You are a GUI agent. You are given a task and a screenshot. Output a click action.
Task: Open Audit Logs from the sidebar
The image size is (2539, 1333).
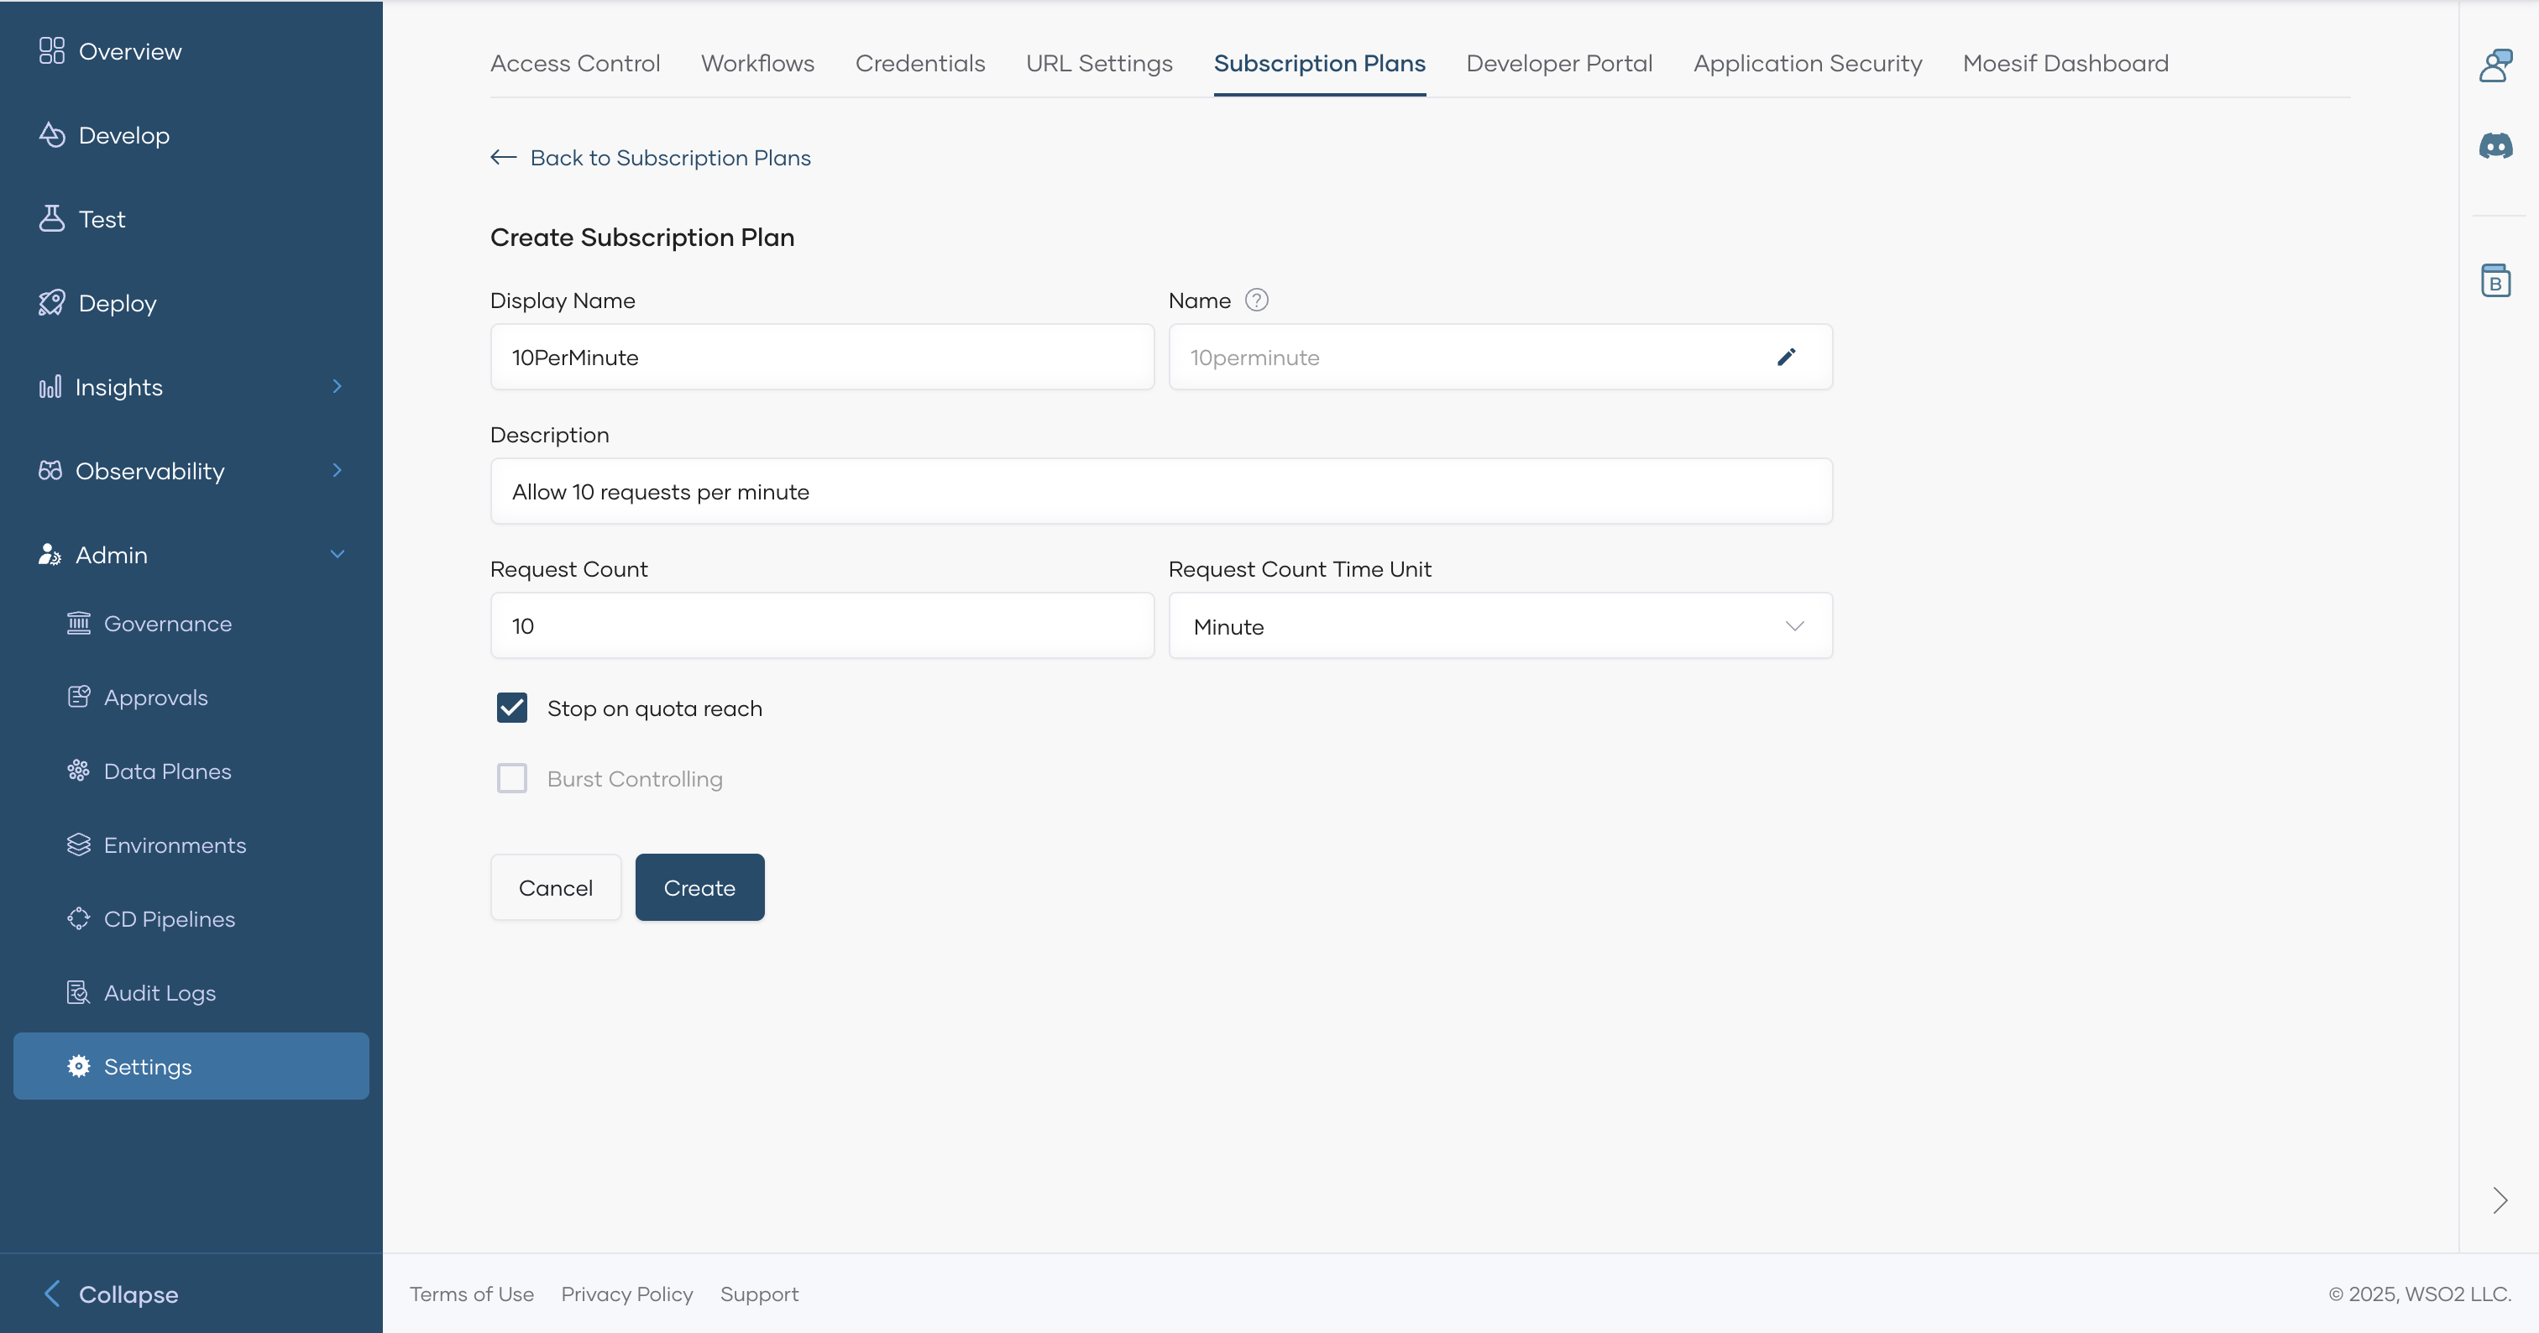coord(160,992)
